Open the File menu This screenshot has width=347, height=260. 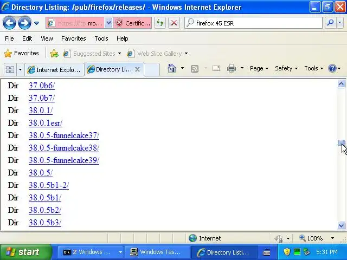[9, 38]
